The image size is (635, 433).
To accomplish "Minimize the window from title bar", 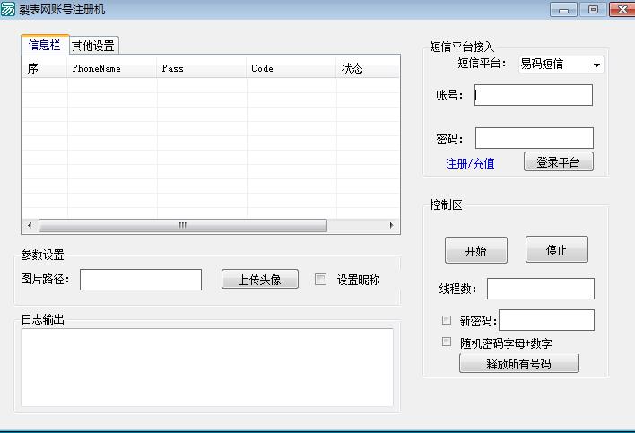I will point(563,9).
